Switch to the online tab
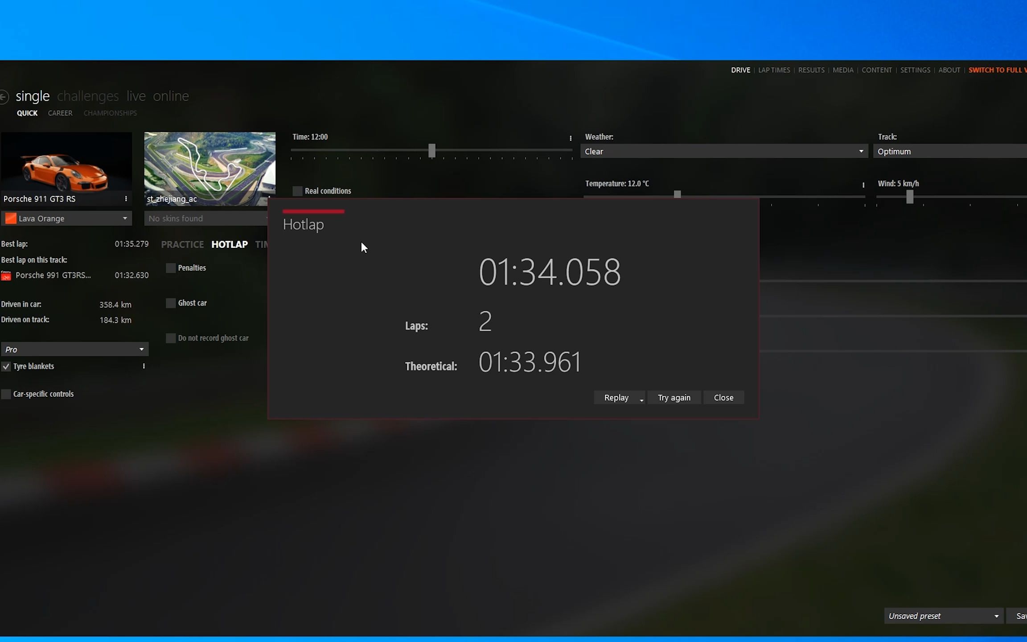 tap(171, 96)
